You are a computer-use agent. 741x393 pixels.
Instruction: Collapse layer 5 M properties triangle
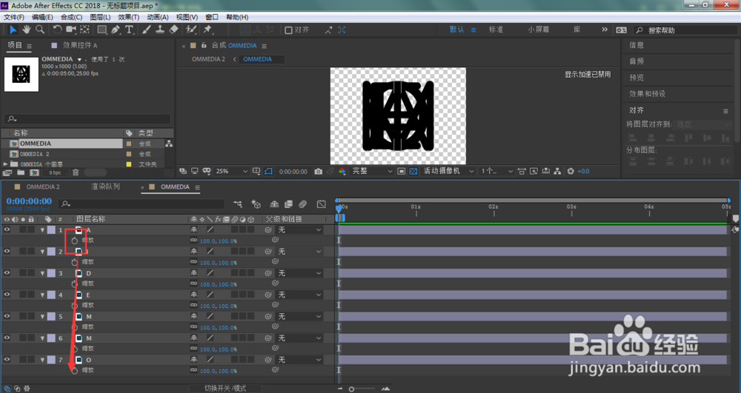pyautogui.click(x=42, y=317)
